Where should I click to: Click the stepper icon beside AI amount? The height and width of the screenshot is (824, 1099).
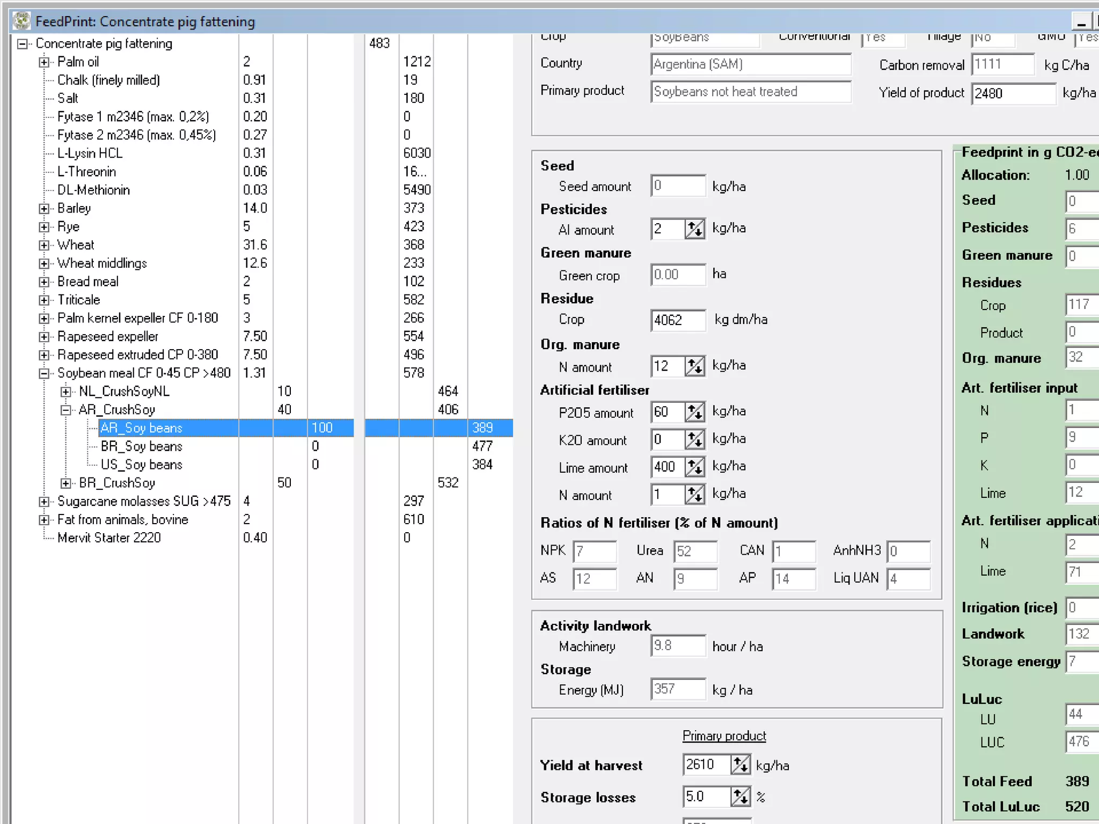695,229
